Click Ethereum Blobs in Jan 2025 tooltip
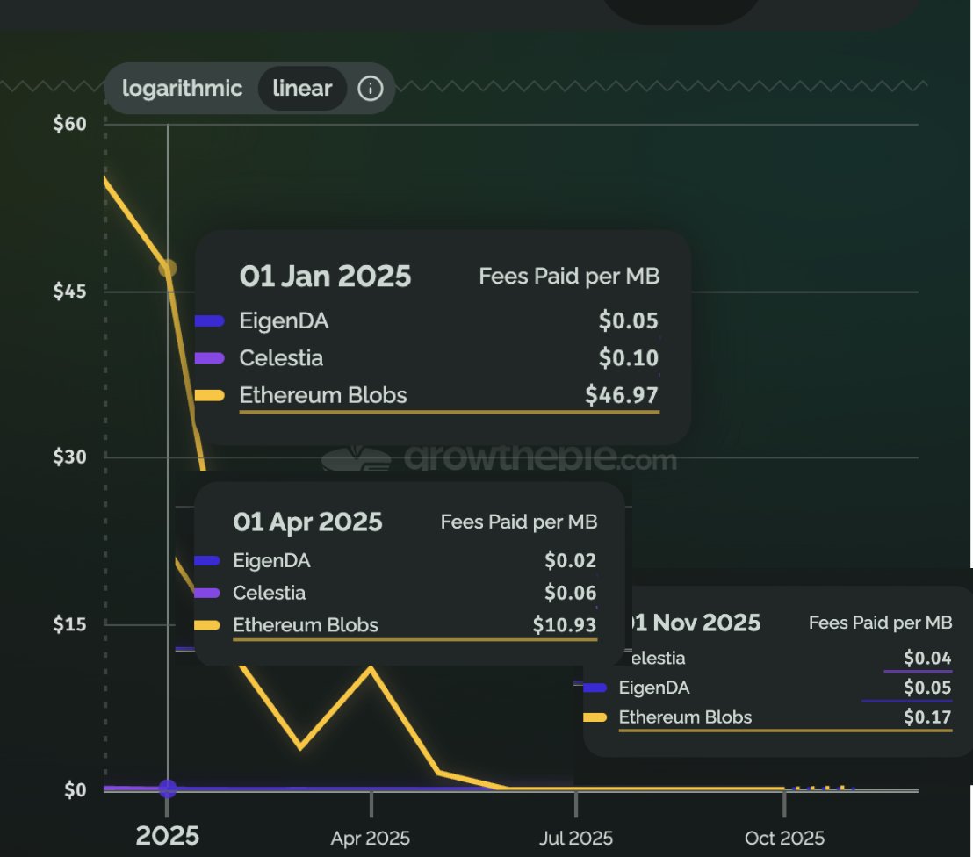The width and height of the screenshot is (973, 857). (x=323, y=395)
